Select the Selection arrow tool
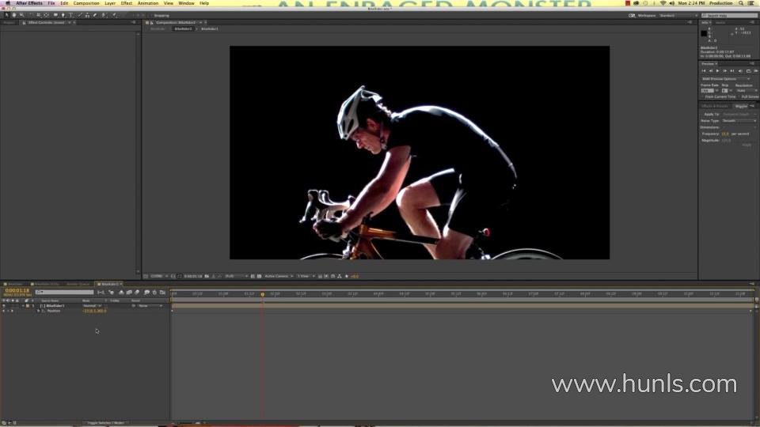This screenshot has height=427, width=760. (7, 15)
